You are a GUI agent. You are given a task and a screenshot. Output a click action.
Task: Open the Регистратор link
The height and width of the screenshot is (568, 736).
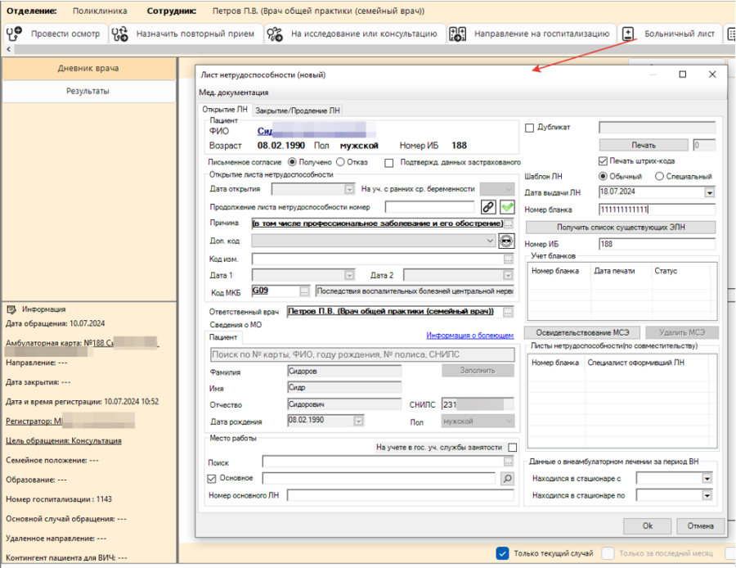point(70,421)
